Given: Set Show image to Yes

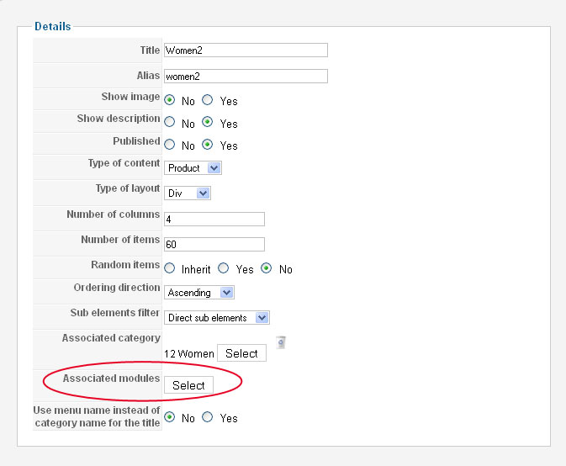Looking at the screenshot, I should pyautogui.click(x=208, y=100).
